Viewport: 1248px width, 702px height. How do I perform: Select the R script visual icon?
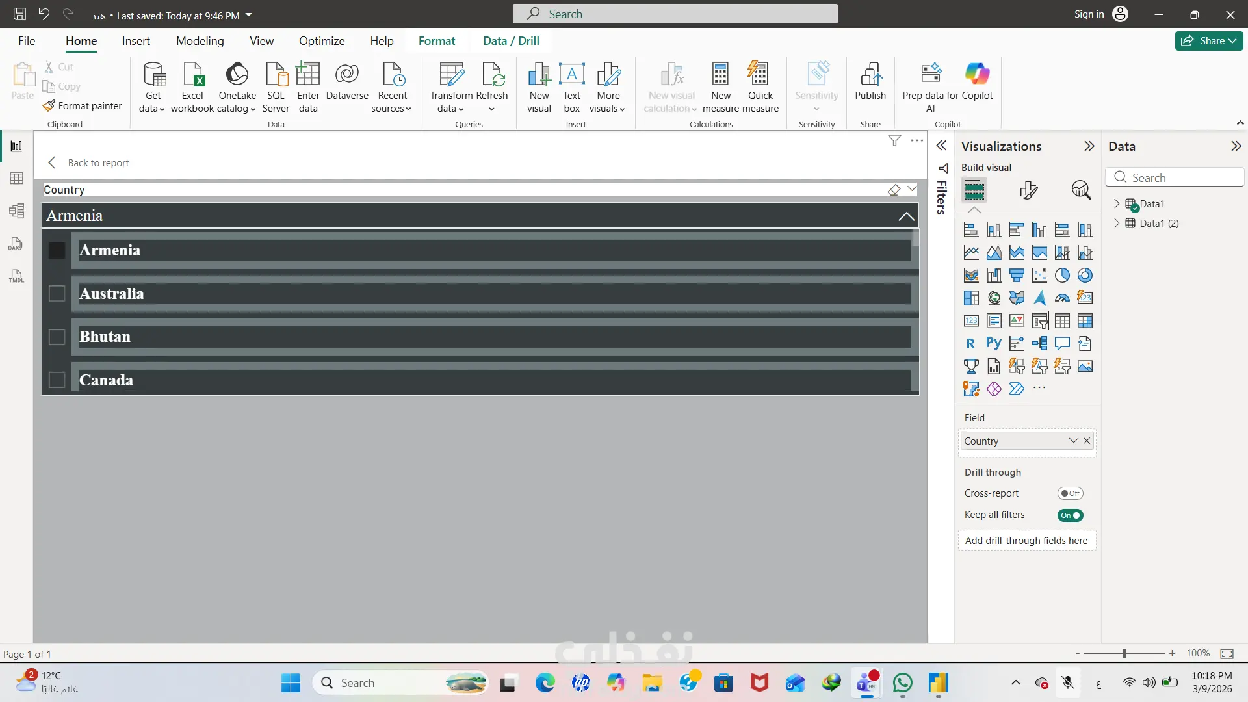[970, 343]
